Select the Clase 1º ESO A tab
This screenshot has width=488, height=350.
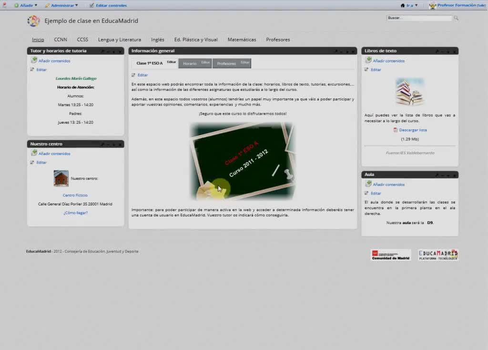(149, 63)
